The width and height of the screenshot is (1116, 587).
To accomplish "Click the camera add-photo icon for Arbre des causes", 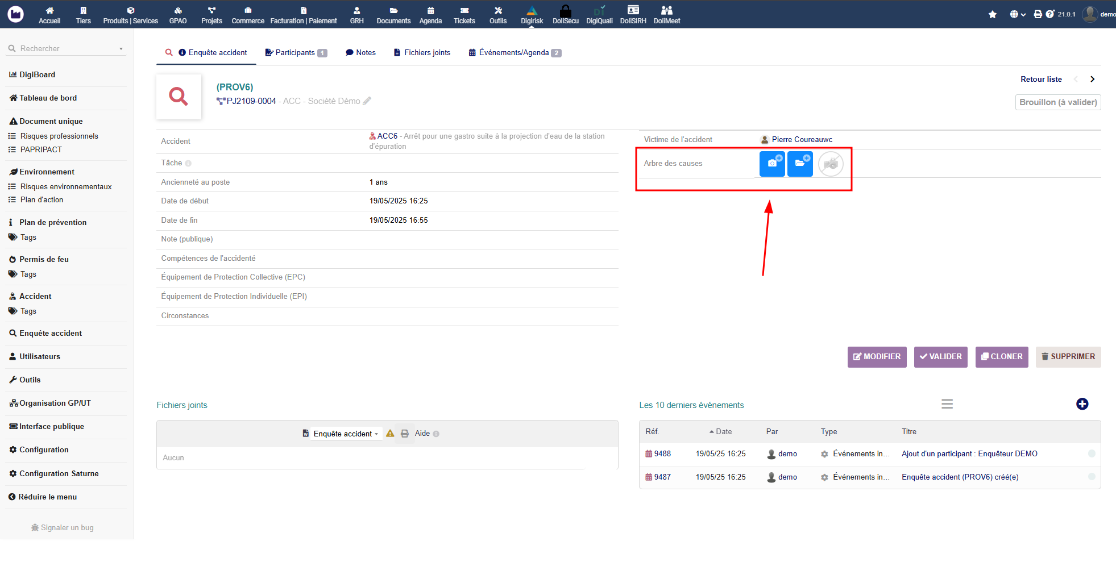I will pyautogui.click(x=772, y=164).
